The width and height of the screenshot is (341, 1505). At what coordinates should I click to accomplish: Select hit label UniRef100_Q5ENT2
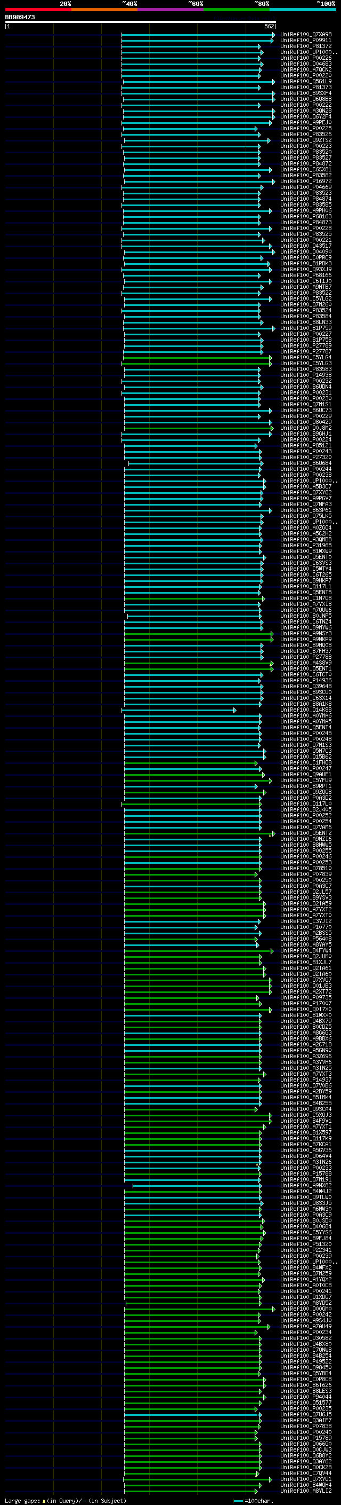click(305, 833)
